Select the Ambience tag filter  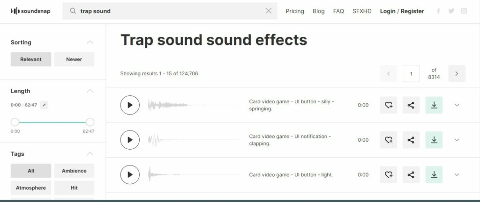74,171
